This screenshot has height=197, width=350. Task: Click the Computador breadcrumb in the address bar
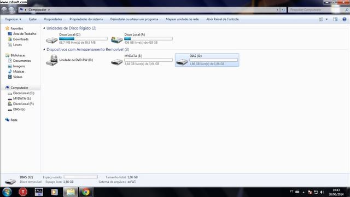37,10
